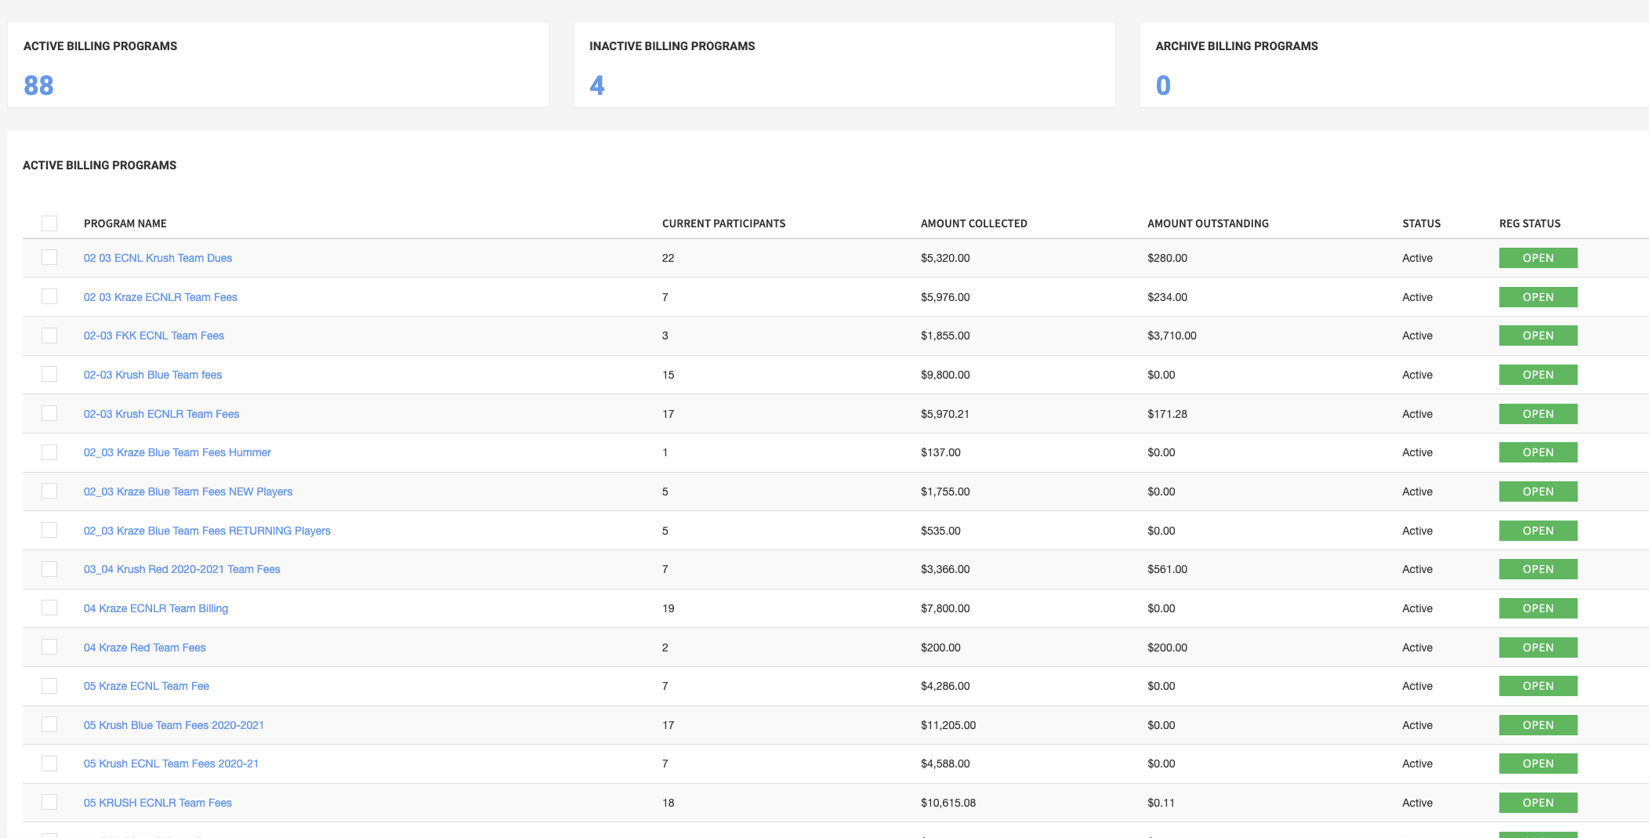The width and height of the screenshot is (1649, 838).
Task: Click the OPEN button for 02-03 Krush ECNLR Team Fees
Action: (1537, 414)
